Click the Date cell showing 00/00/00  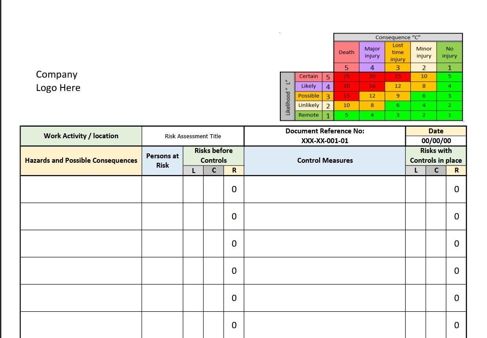436,141
